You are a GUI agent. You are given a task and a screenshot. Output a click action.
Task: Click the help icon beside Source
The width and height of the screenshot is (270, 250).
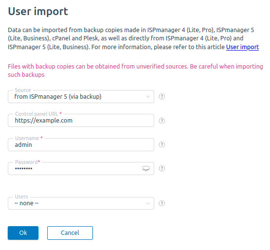162,96
